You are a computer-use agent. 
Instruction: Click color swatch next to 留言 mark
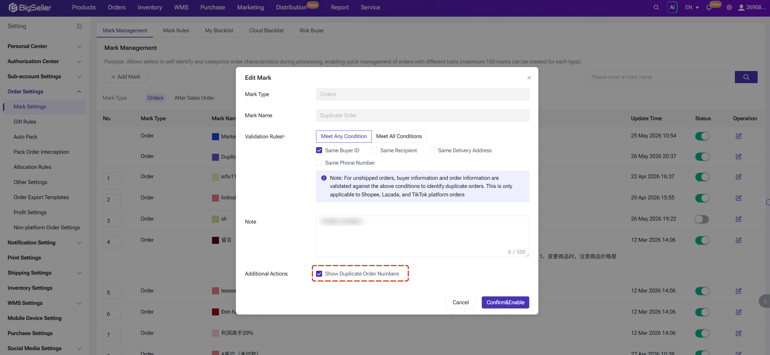pyautogui.click(x=215, y=240)
